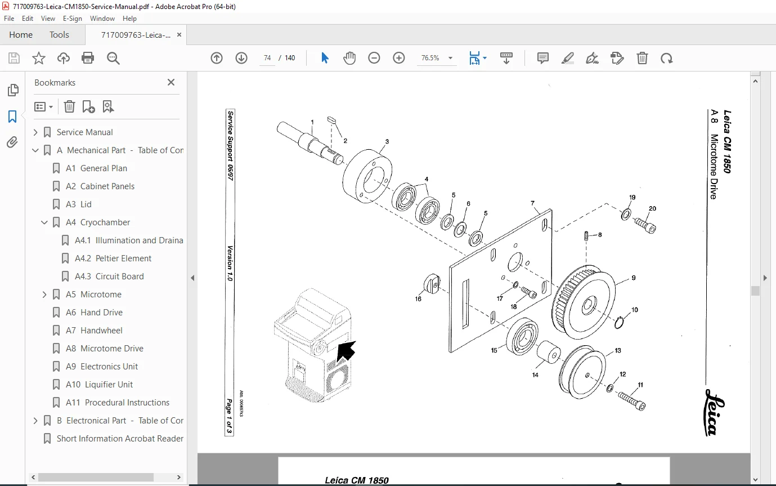This screenshot has height=486, width=776.
Task: Select the highlight text tool
Action: pyautogui.click(x=568, y=58)
